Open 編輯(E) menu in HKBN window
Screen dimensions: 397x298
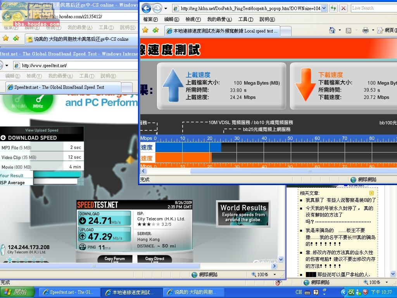[171, 19]
